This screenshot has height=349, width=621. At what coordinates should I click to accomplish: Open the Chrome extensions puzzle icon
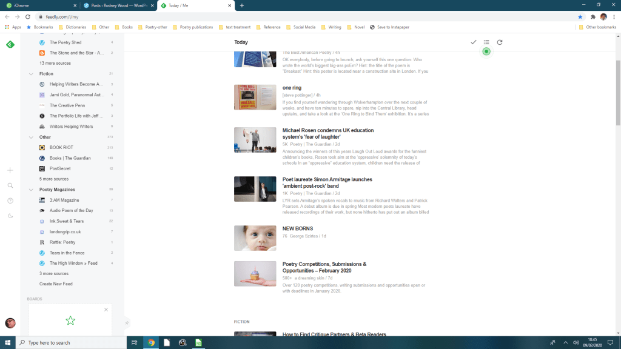tap(592, 17)
